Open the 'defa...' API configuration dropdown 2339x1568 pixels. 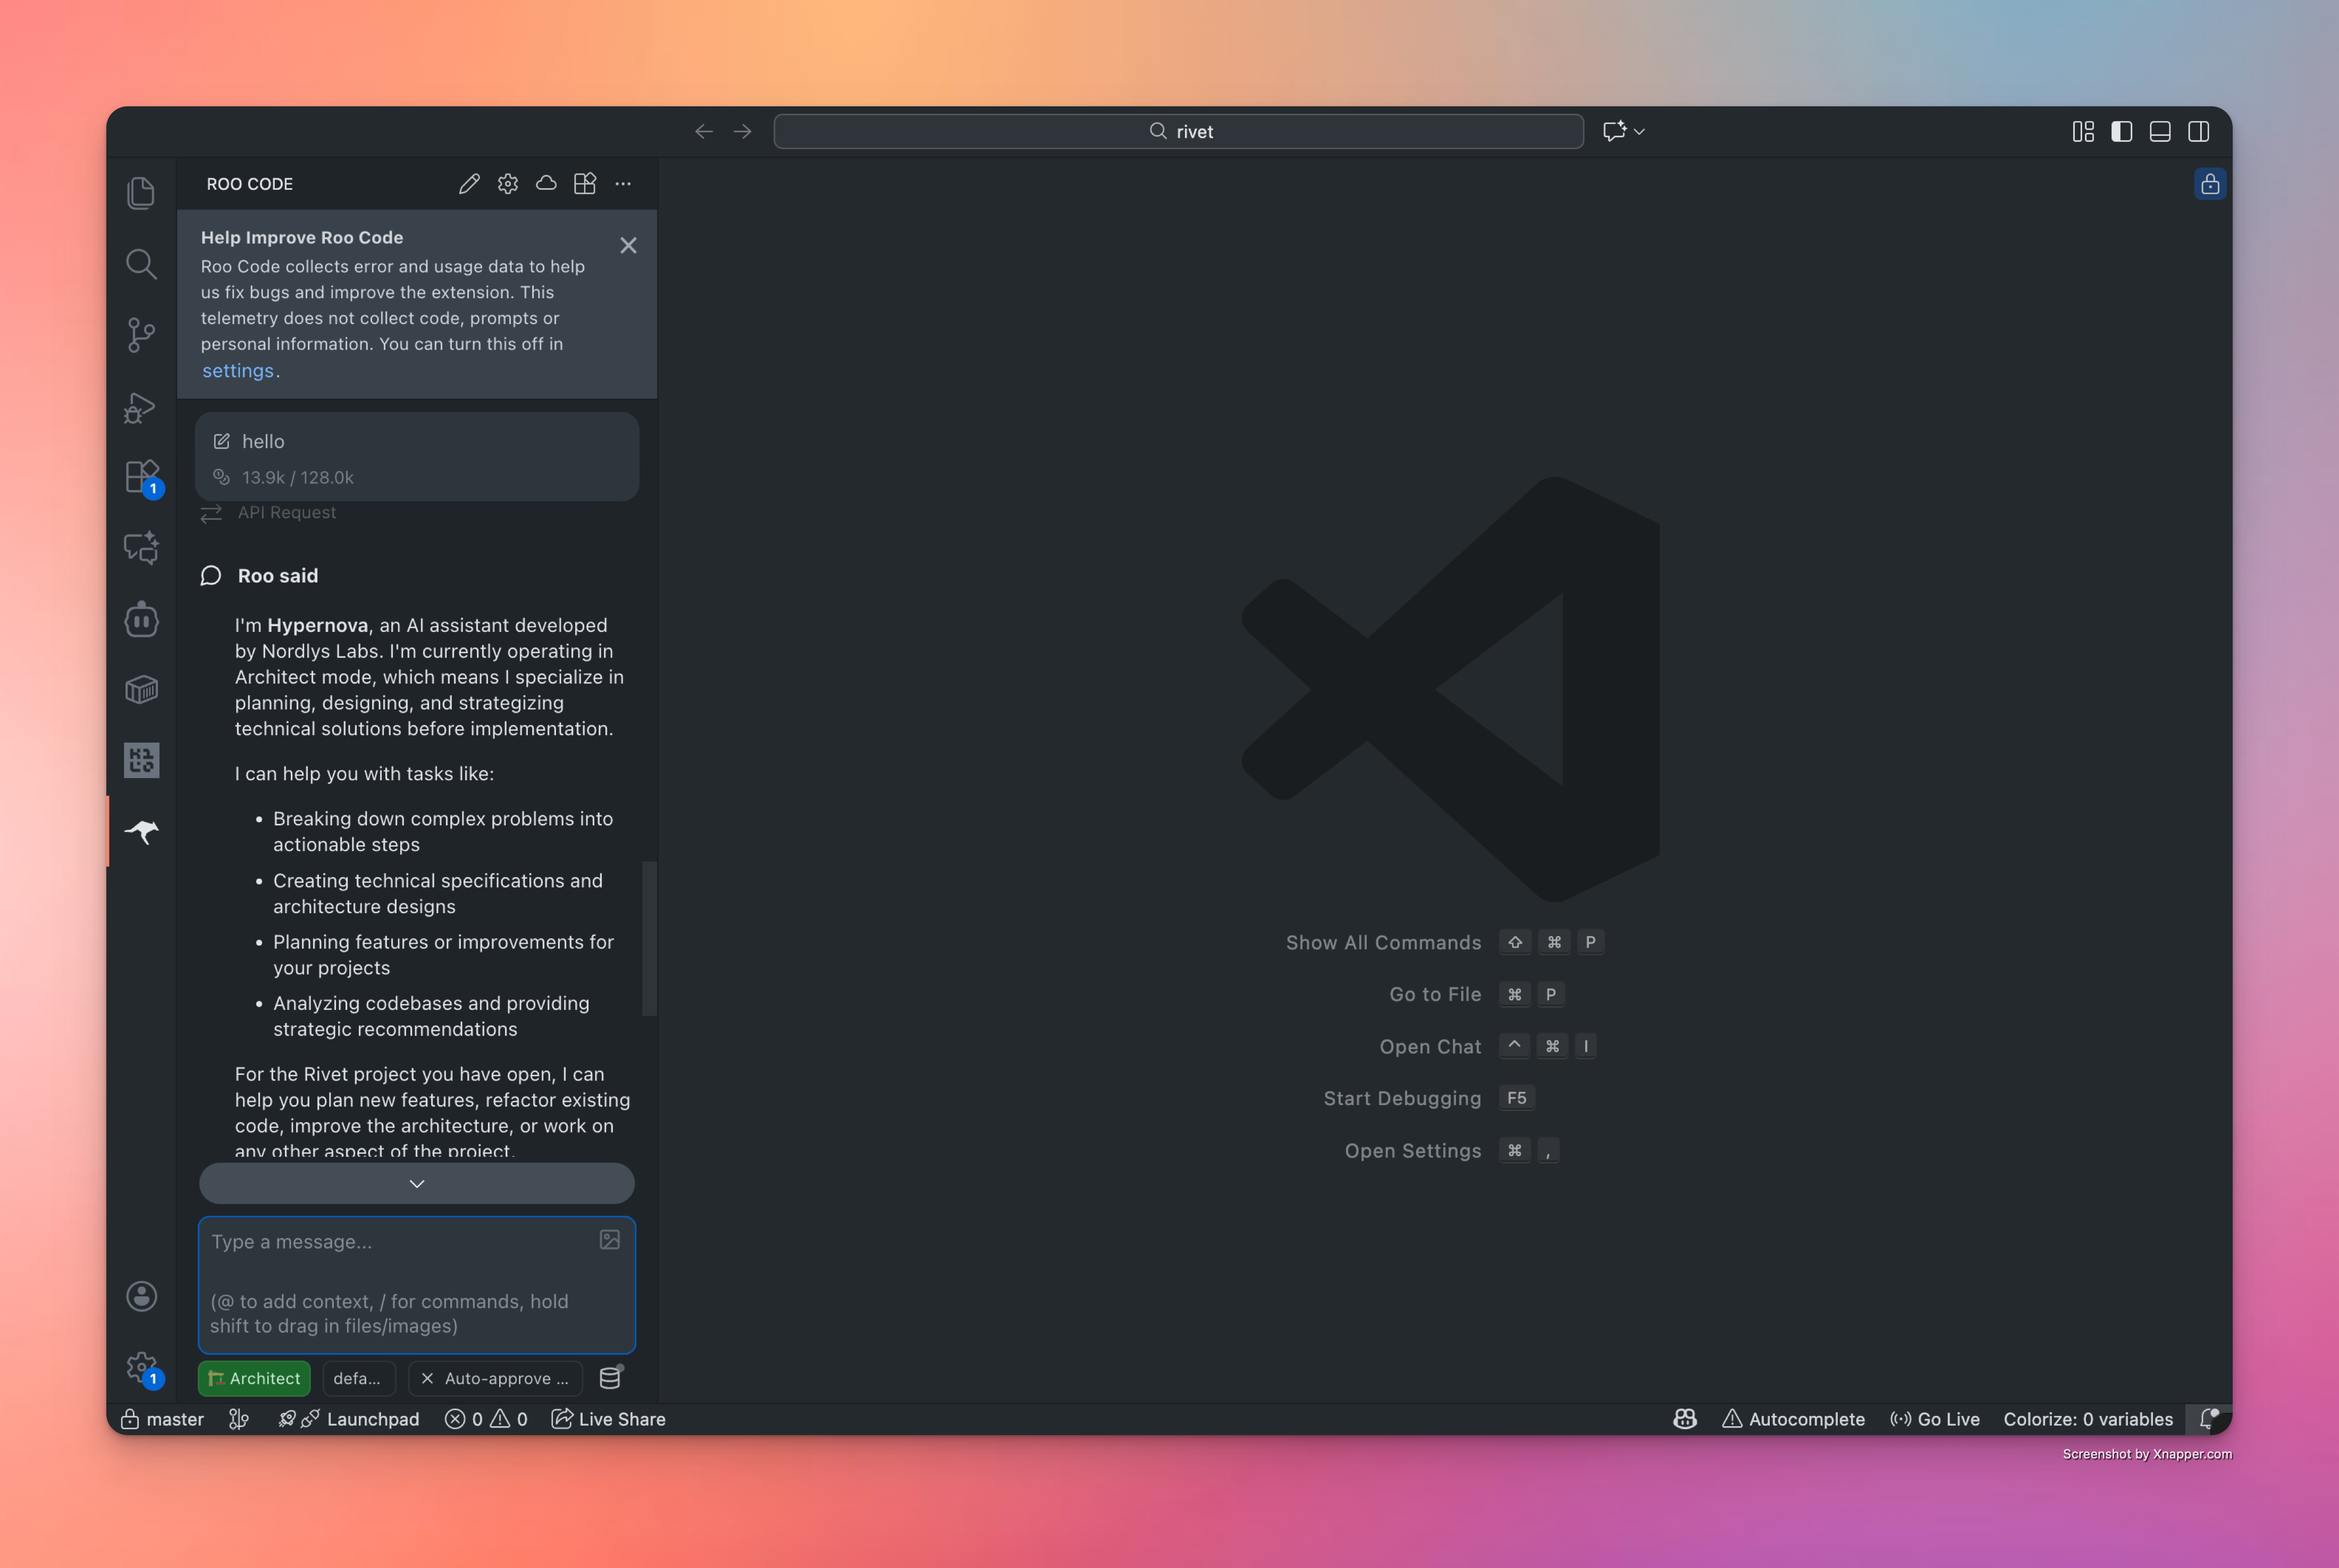coord(359,1378)
